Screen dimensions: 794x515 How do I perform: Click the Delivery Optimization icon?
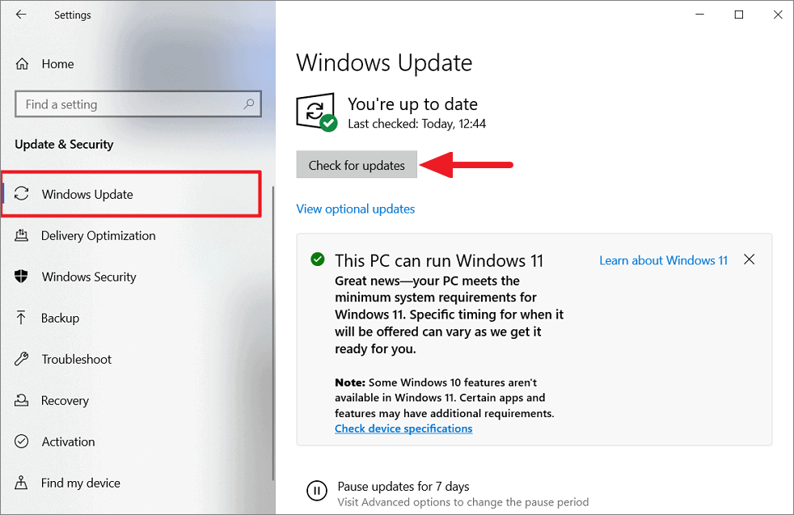point(21,235)
